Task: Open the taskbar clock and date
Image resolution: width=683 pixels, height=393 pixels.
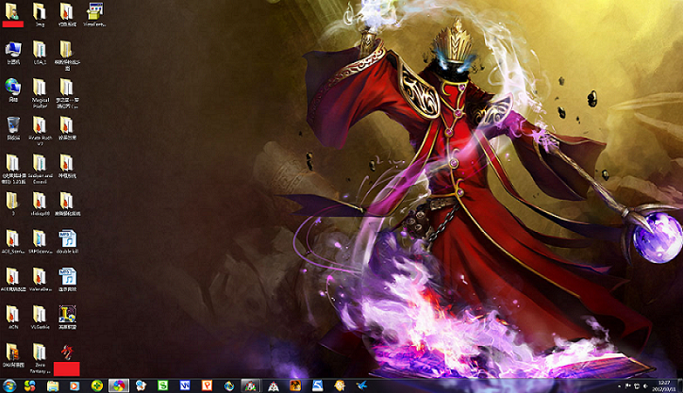Action: pos(664,386)
